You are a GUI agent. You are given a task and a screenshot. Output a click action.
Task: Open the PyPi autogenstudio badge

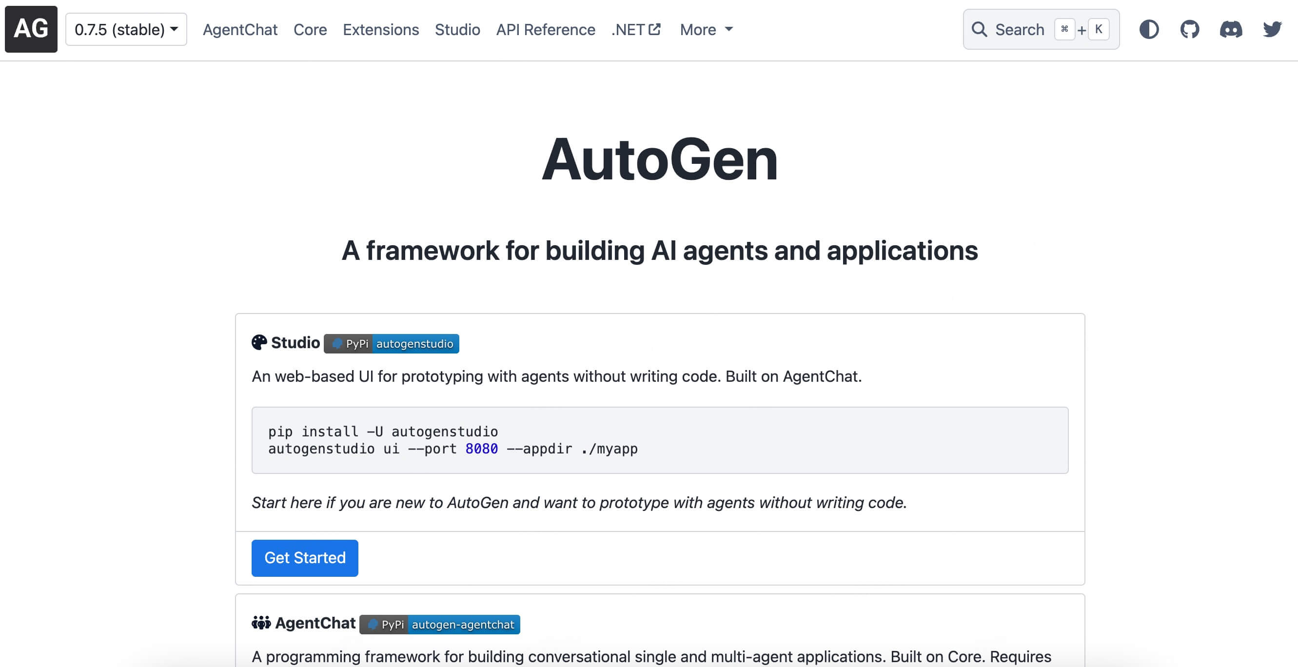[x=391, y=344]
